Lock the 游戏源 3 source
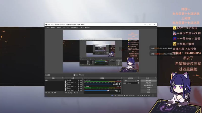202x113 pixels. click(81, 80)
